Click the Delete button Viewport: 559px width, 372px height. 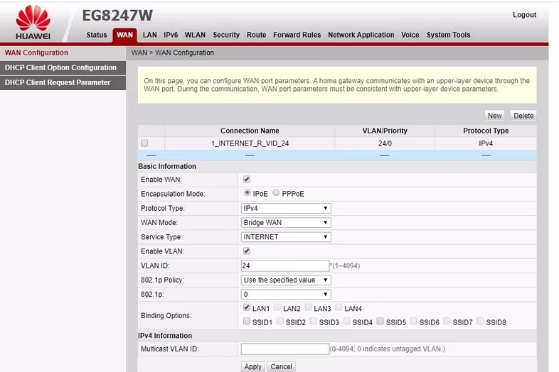tap(523, 116)
